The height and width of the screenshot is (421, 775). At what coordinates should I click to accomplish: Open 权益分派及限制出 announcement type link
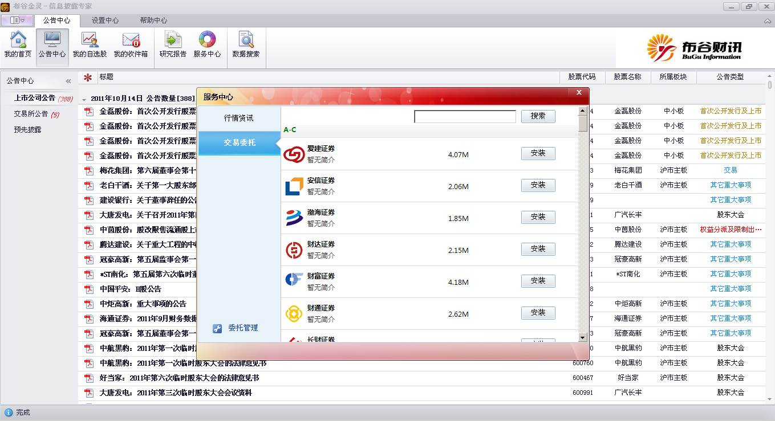731,230
